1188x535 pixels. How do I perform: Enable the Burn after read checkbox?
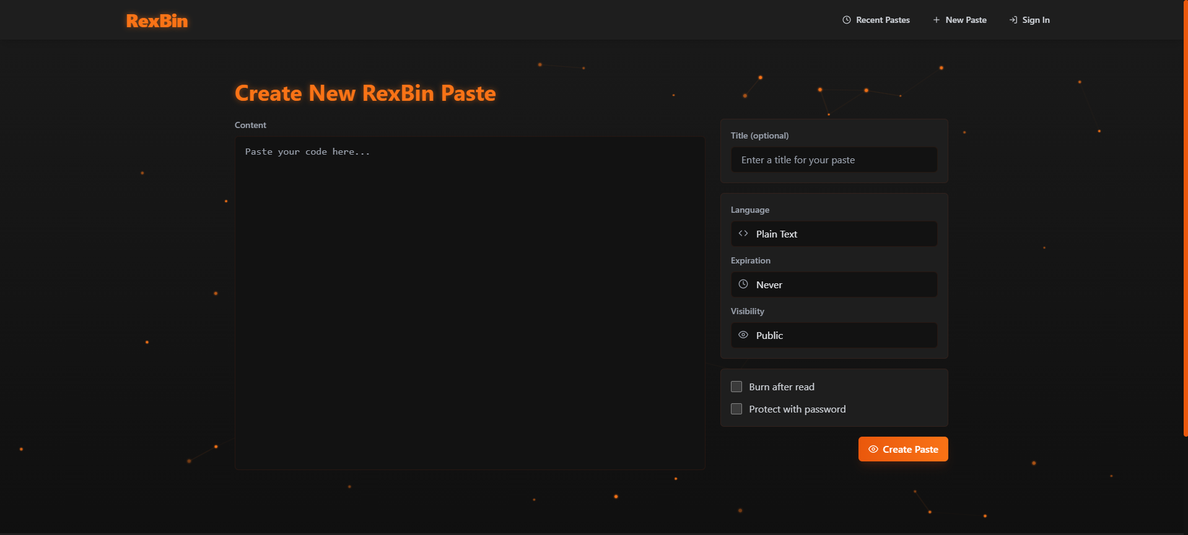736,387
